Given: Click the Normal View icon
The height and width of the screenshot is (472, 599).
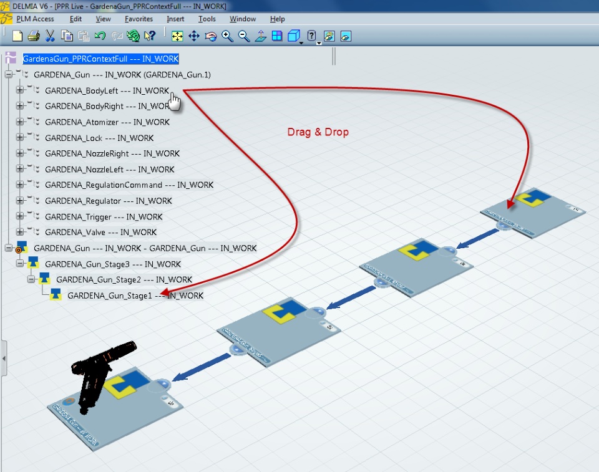Looking at the screenshot, I should tap(261, 36).
